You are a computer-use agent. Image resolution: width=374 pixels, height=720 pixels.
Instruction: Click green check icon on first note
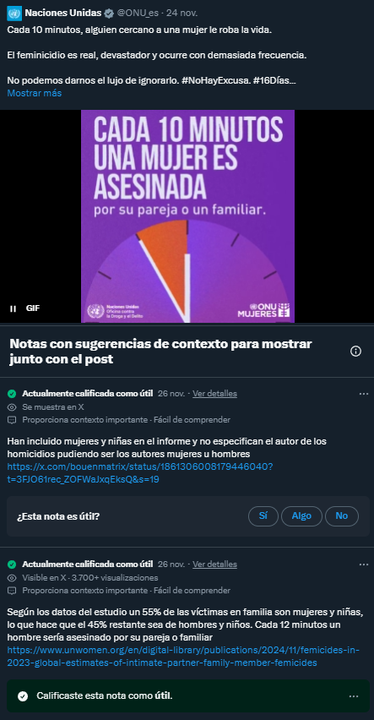13,394
